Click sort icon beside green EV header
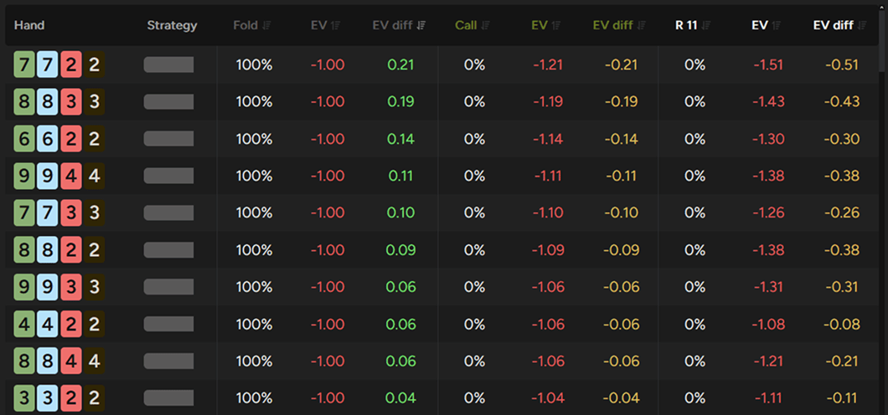The image size is (888, 415). [556, 25]
